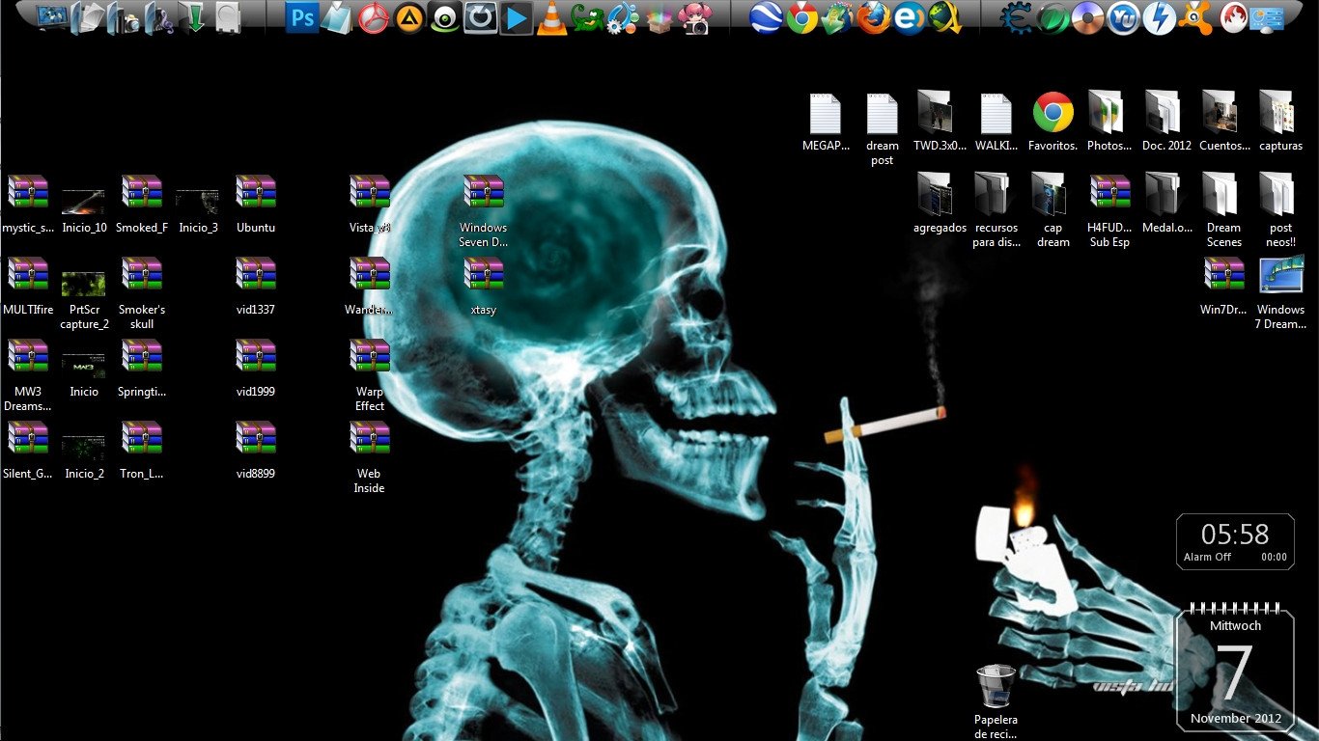
Task: Open the Windows 7 Dream shortcut
Action: [1280, 293]
